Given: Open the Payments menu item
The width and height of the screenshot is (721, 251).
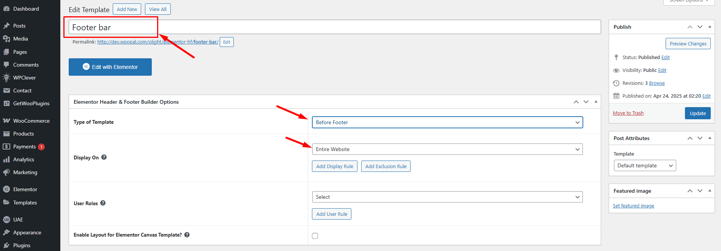Looking at the screenshot, I should tap(25, 147).
